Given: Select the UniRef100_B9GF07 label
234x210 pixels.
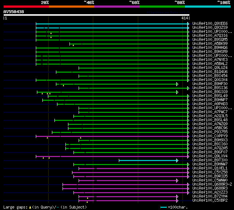Looking at the screenshot, I should (210, 152).
